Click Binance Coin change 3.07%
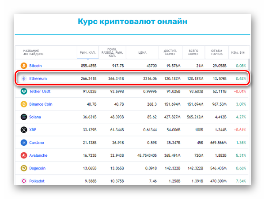265x199 pixels. [x=241, y=104]
